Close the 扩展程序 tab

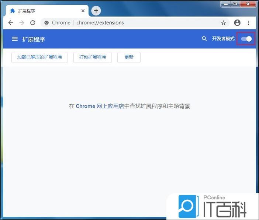tap(83, 11)
